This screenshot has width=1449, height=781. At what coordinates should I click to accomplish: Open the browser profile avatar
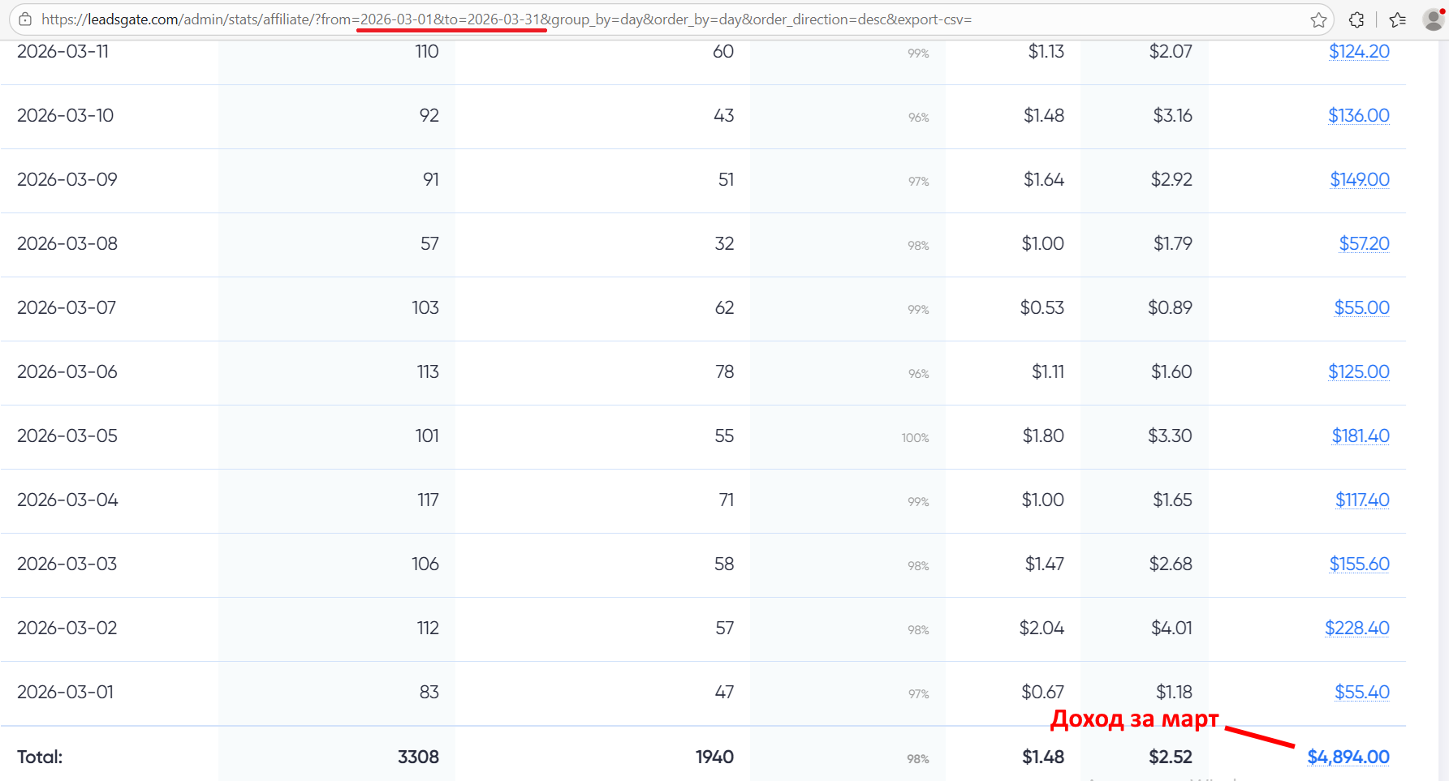pyautogui.click(x=1434, y=19)
